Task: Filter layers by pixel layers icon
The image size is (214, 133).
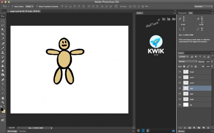Action: pos(192,57)
